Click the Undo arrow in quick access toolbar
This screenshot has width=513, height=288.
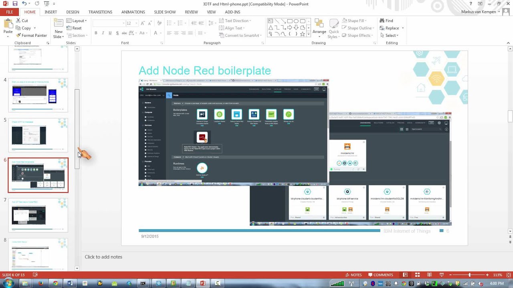pos(24,4)
